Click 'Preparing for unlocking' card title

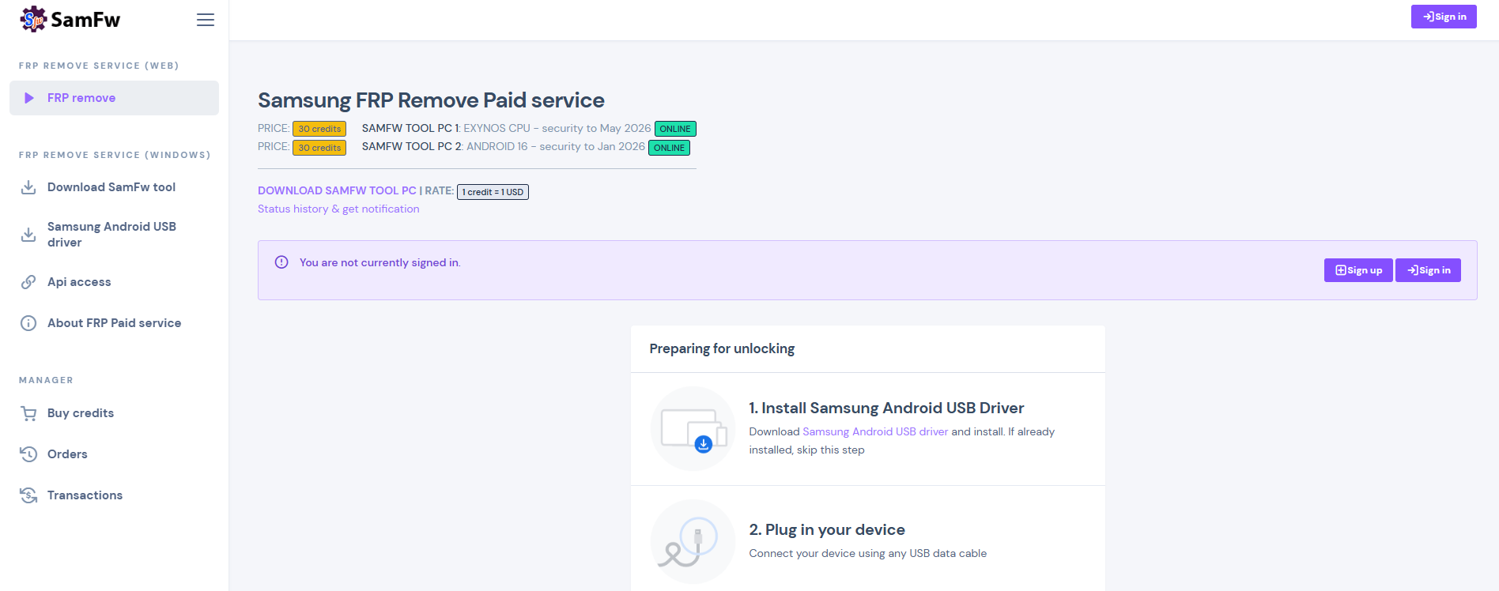(722, 348)
